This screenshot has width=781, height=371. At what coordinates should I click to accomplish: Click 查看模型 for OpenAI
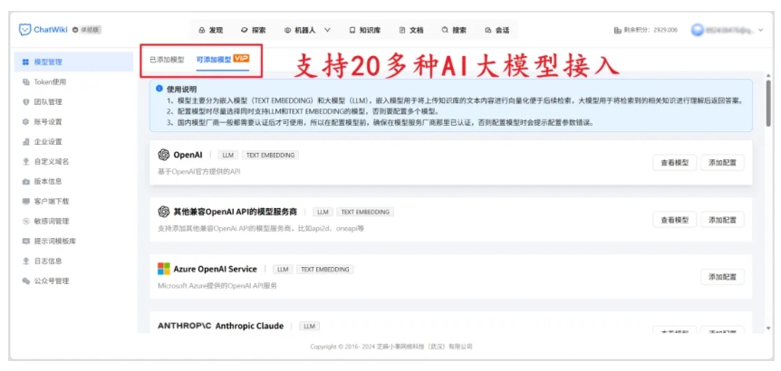click(x=674, y=163)
